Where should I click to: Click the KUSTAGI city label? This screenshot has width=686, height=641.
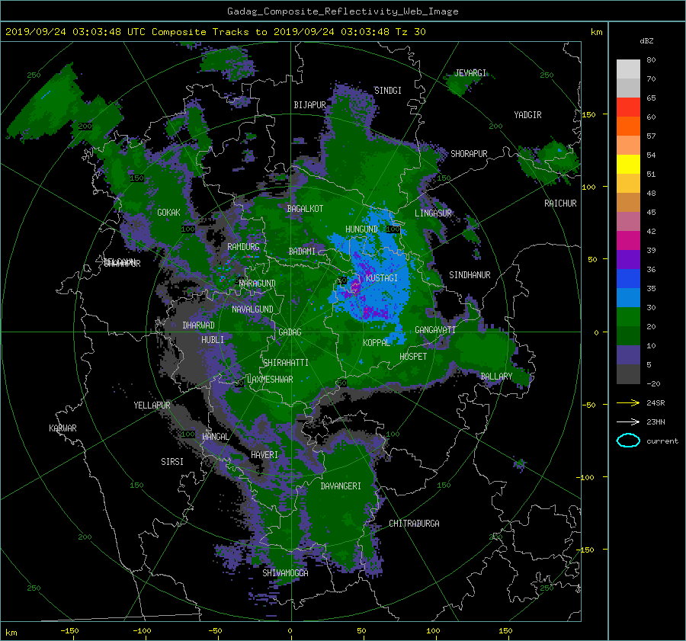tap(382, 278)
